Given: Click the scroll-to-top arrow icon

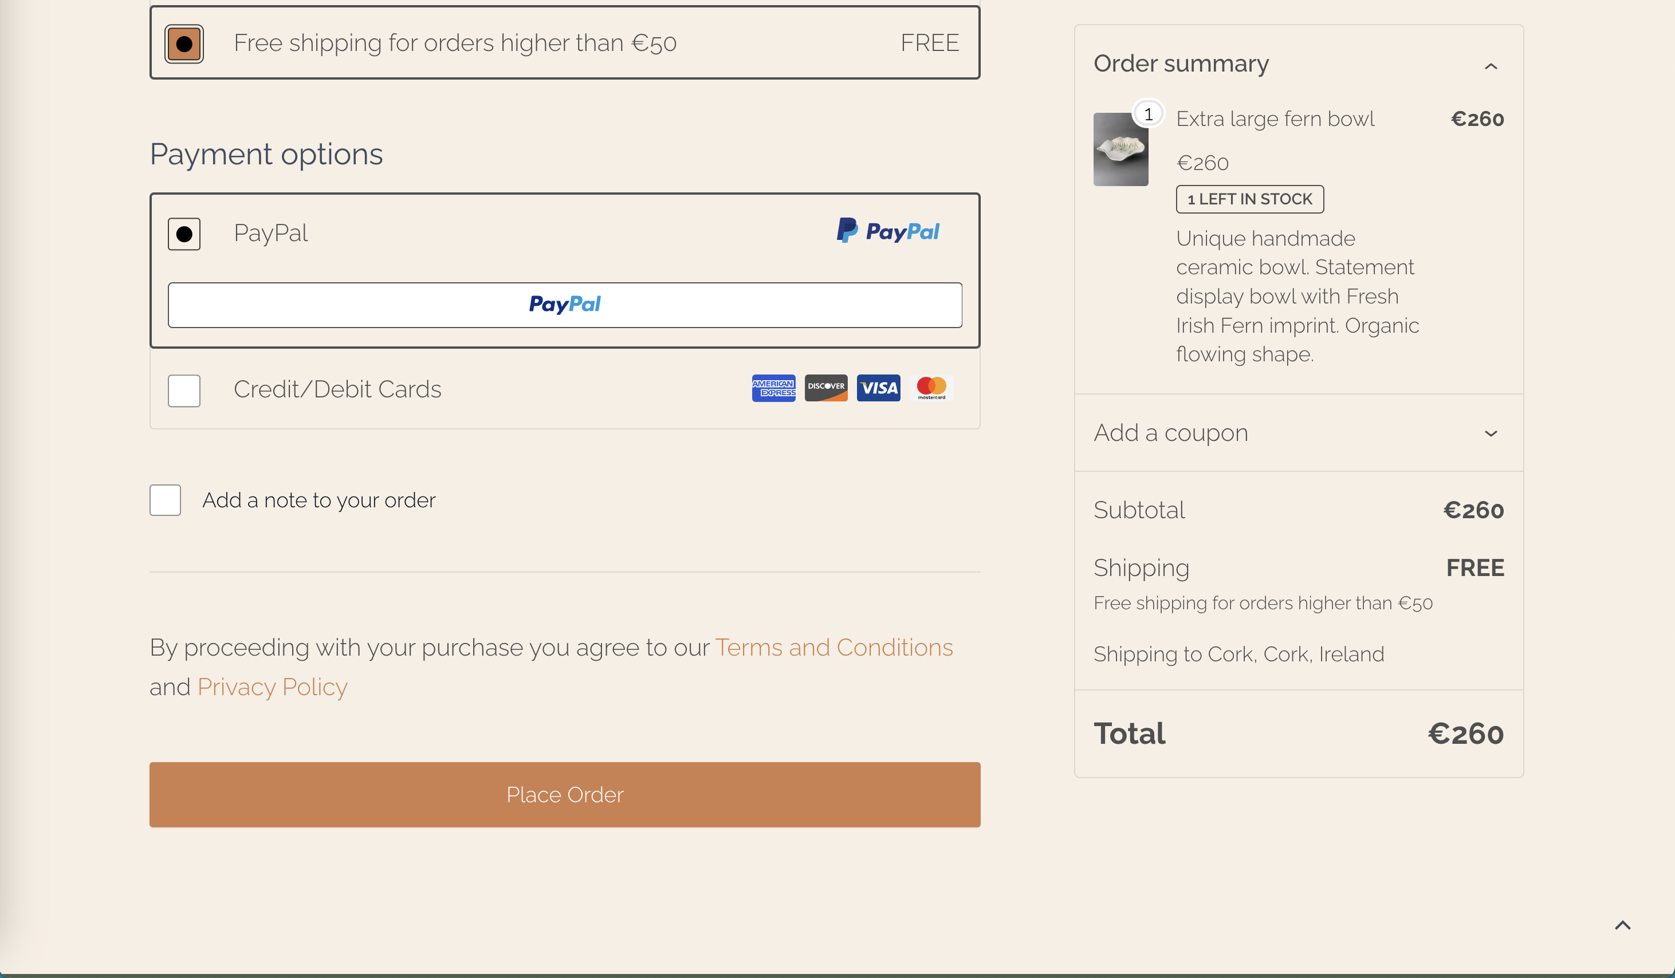Looking at the screenshot, I should [x=1622, y=925].
